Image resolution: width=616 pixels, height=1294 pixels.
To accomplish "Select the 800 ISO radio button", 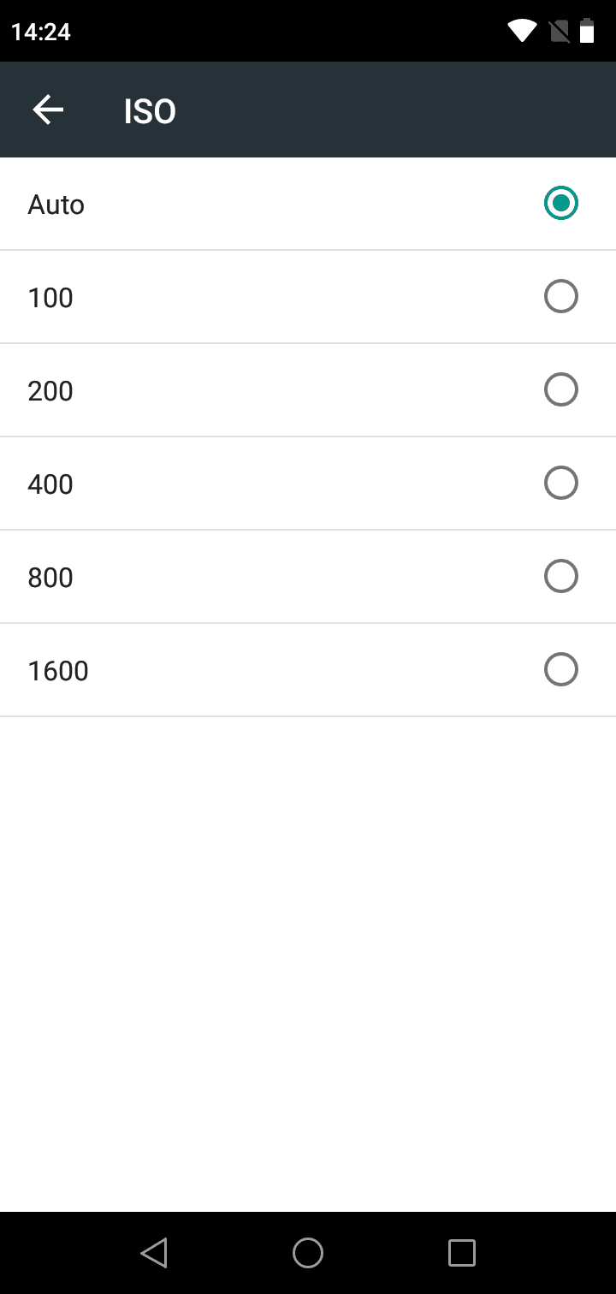I will (561, 577).
